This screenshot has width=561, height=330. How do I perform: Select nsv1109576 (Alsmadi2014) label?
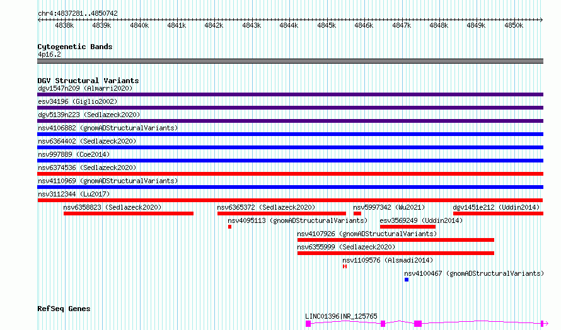388,260
